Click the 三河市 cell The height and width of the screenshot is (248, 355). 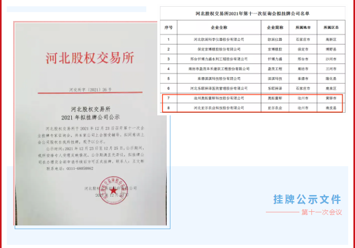point(331,69)
